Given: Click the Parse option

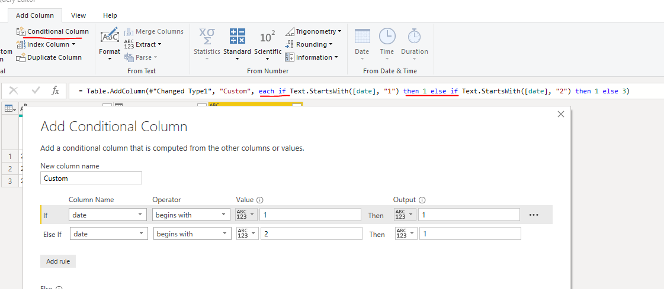Looking at the screenshot, I should 140,57.
